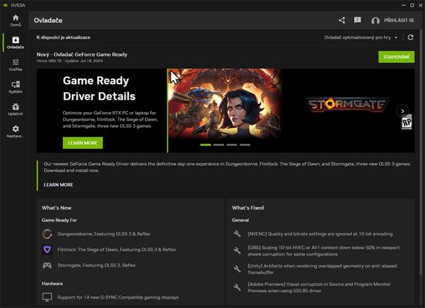Click 'Optimize your GeForce RTX PC' banner description
This screenshot has height=308, width=425.
110,119
